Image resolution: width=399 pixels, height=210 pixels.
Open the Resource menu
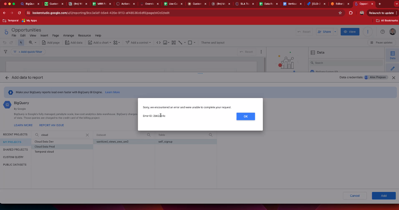point(85,36)
